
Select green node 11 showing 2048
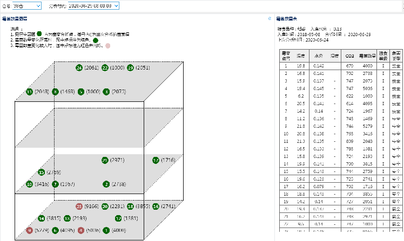[29, 92]
